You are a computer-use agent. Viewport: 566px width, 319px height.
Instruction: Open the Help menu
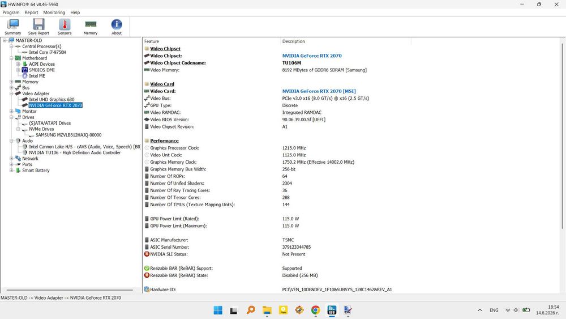[75, 12]
